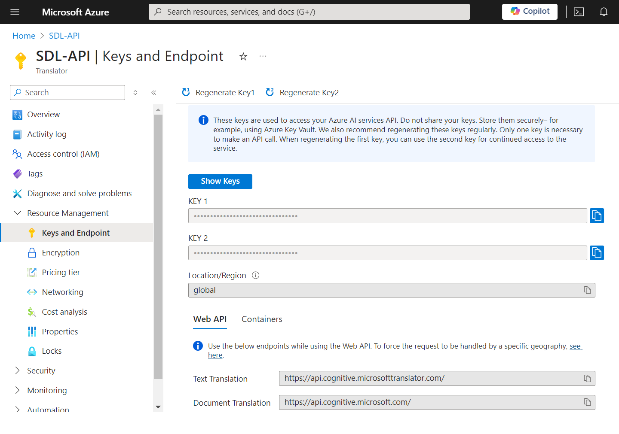Copy the Text Translation endpoint URL
This screenshot has height=434, width=619.
pos(587,378)
